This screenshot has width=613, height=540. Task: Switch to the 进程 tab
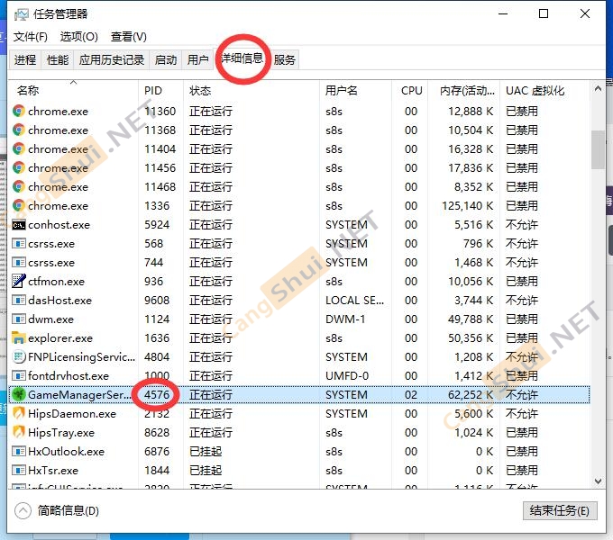[25, 59]
